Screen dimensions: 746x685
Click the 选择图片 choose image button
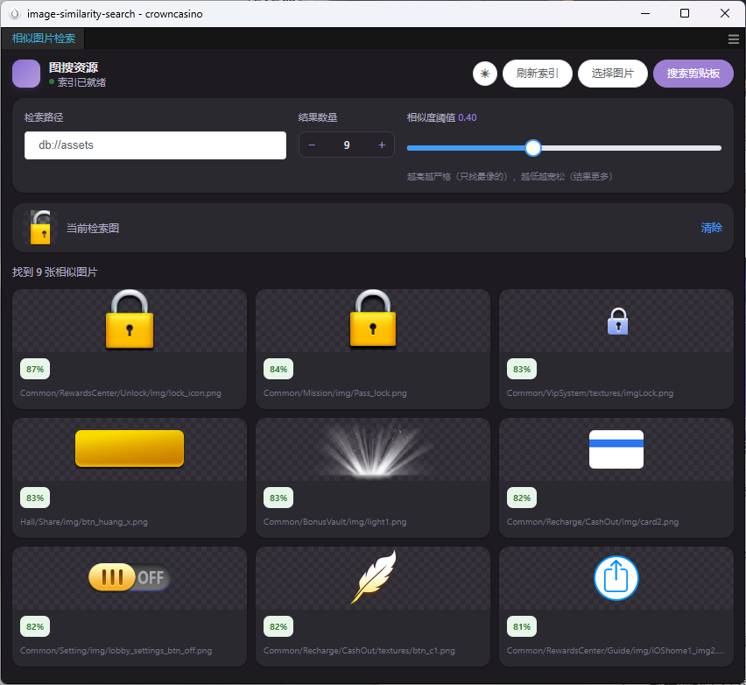pyautogui.click(x=612, y=74)
